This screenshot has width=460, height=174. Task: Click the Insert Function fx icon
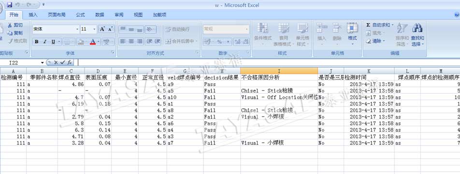pyautogui.click(x=70, y=62)
